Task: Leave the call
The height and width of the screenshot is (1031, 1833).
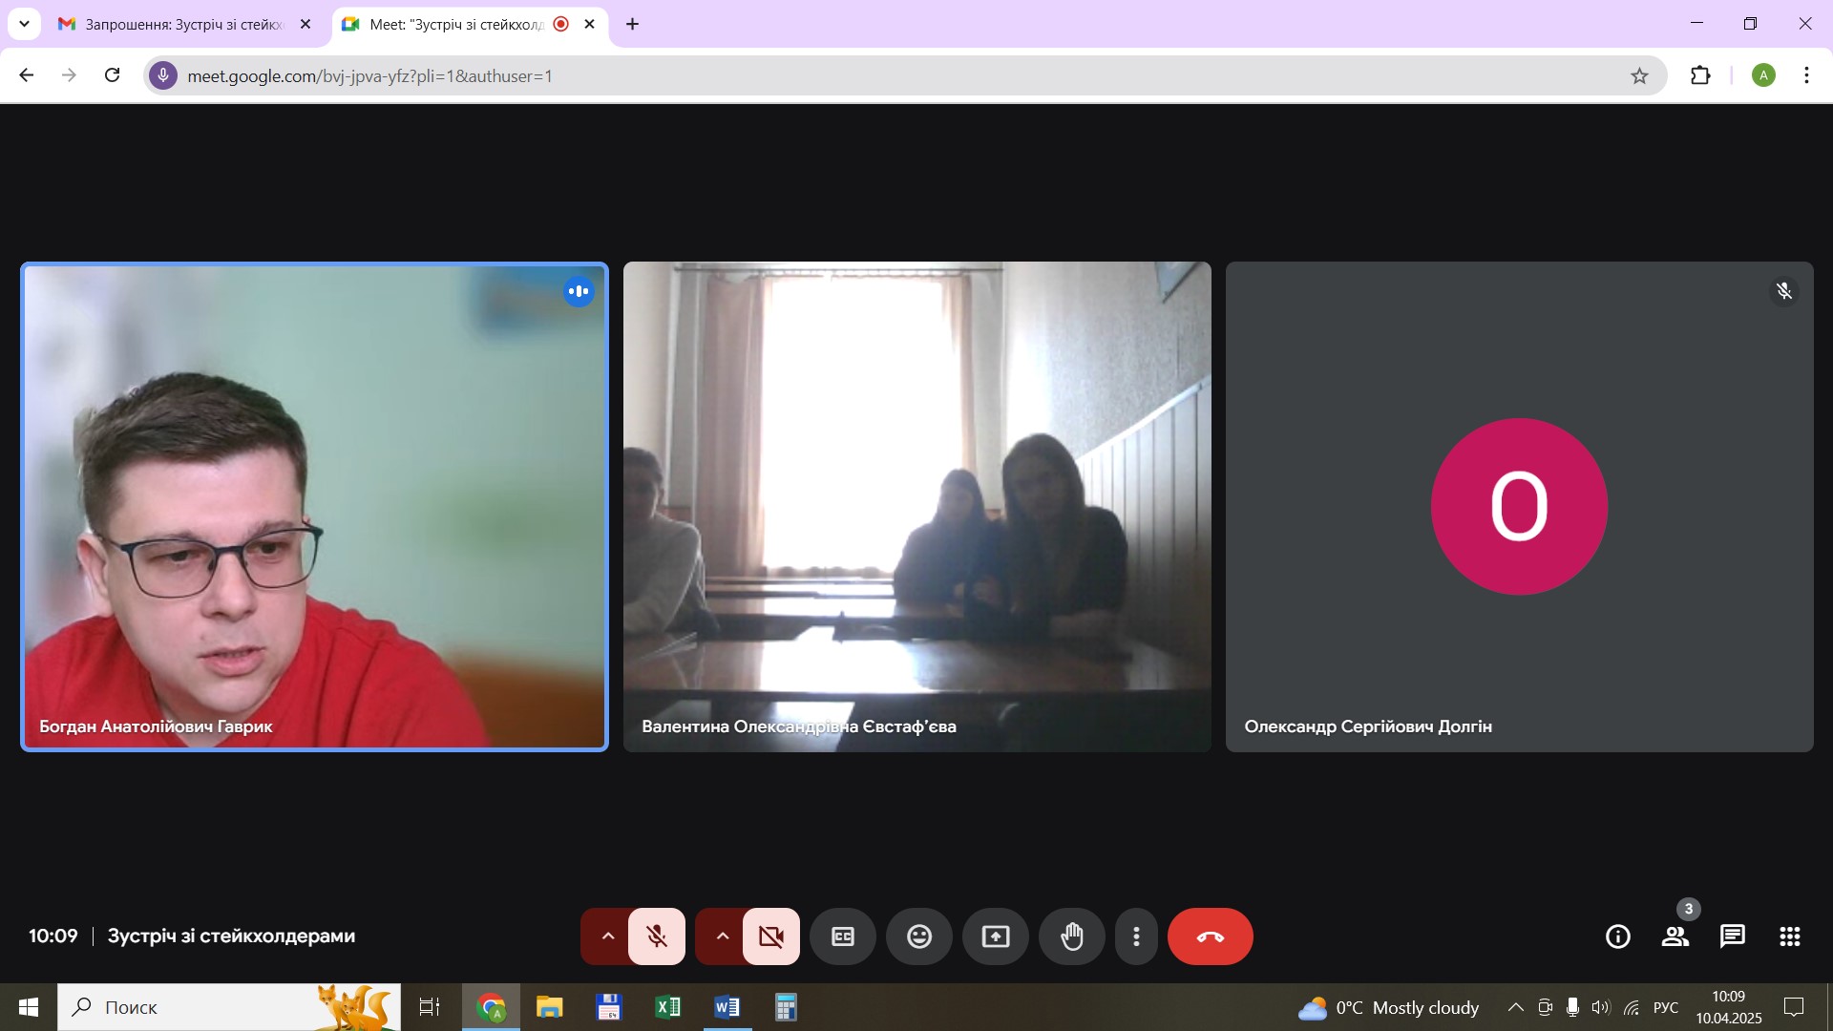Action: [x=1211, y=936]
